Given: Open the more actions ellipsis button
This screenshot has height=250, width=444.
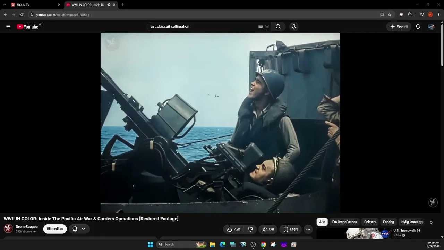Looking at the screenshot, I should [308, 229].
